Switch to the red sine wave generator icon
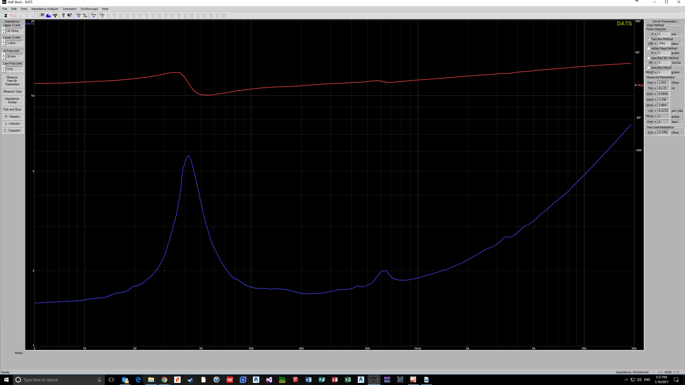The image size is (685, 385). [x=12, y=16]
